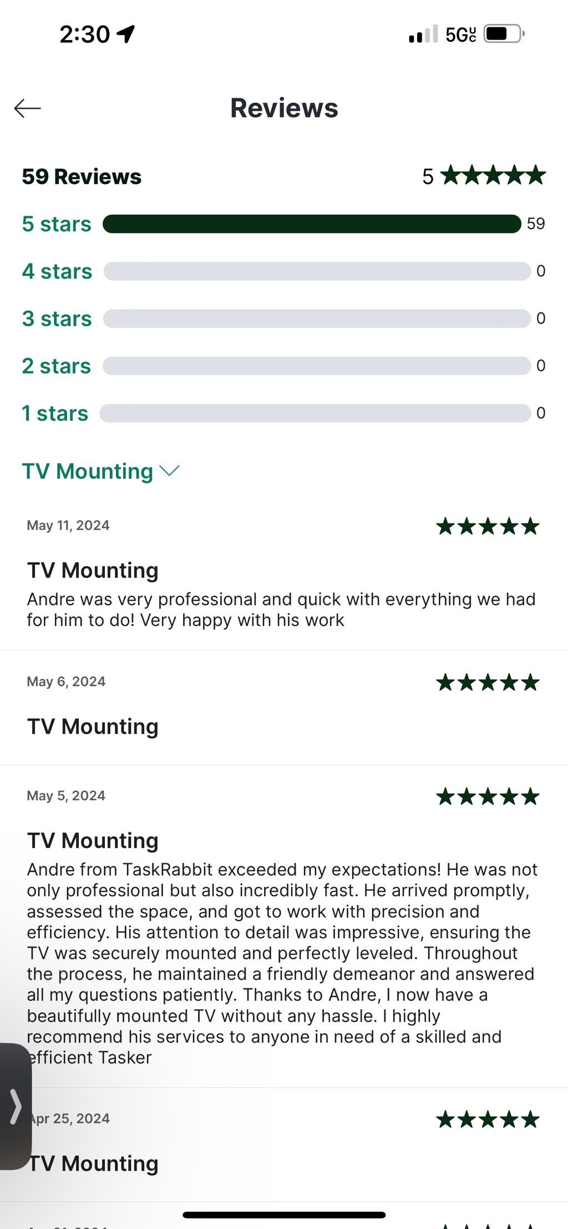The image size is (568, 1229).
Task: Expand the TV Mounting category dropdown
Action: pos(88,471)
